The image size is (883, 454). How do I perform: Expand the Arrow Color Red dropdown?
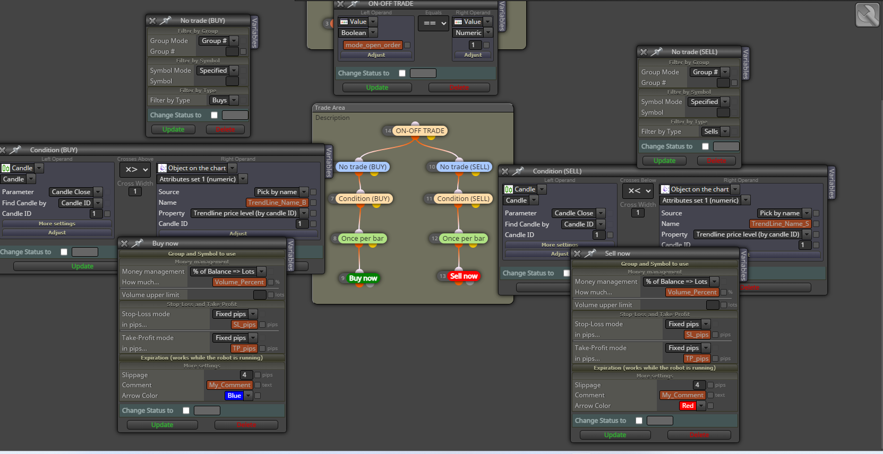[692, 406]
